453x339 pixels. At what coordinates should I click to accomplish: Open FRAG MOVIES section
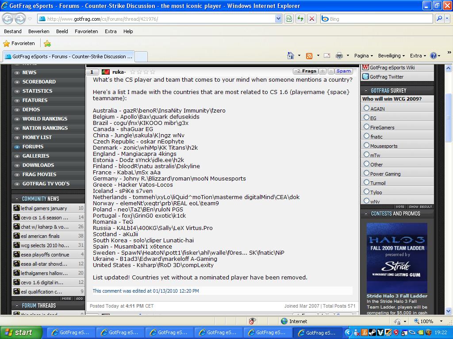(x=39, y=174)
